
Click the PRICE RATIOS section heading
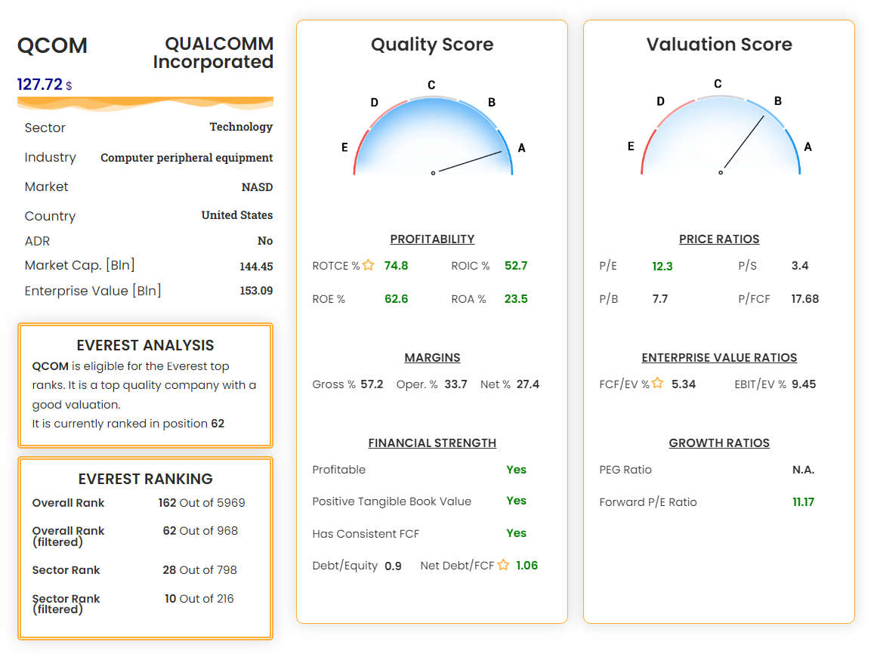click(719, 239)
